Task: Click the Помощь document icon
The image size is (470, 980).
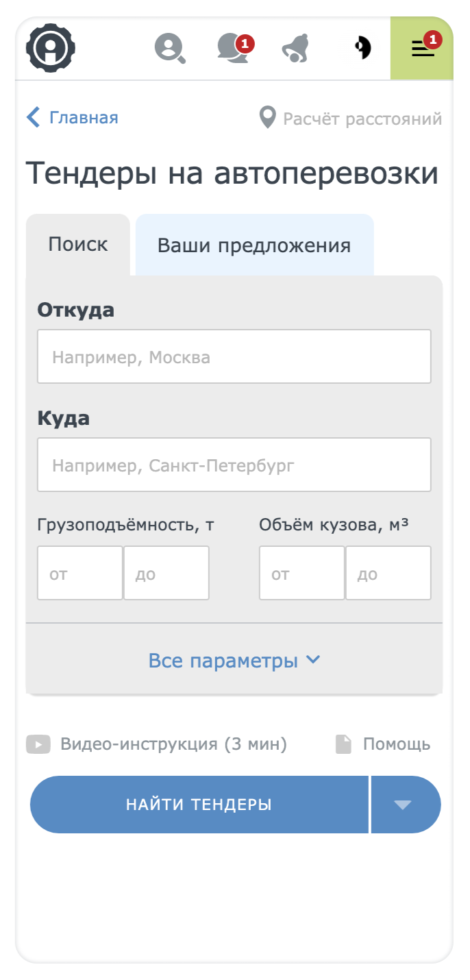Action: coord(343,744)
